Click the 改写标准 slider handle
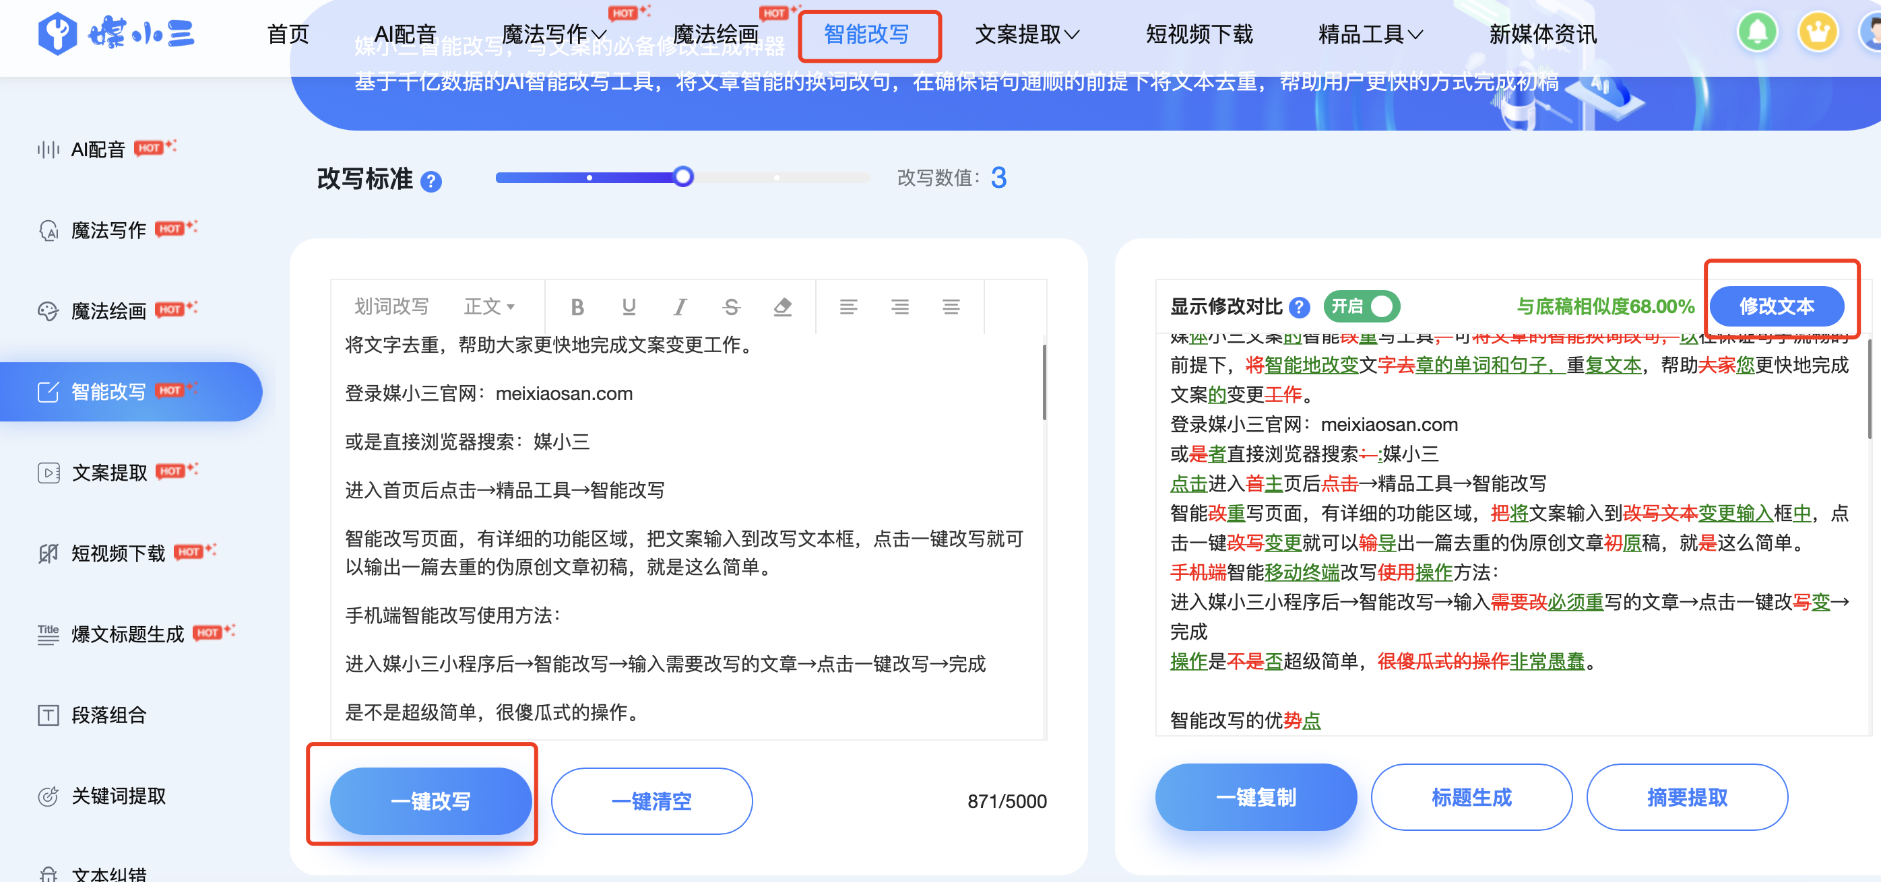Image resolution: width=1881 pixels, height=882 pixels. (683, 177)
